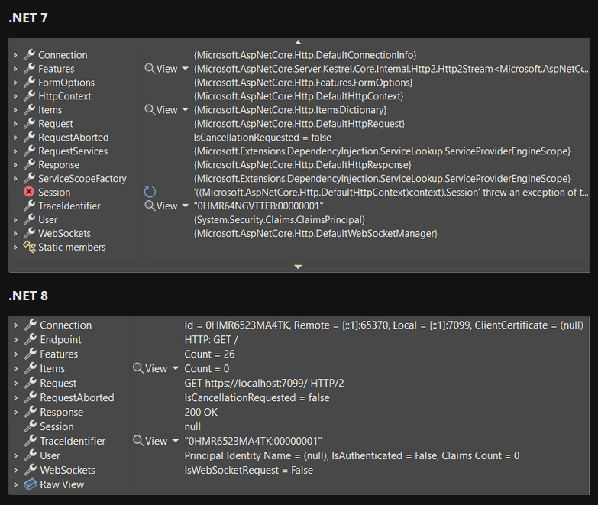Click the Raw View cube icon

pos(31,484)
